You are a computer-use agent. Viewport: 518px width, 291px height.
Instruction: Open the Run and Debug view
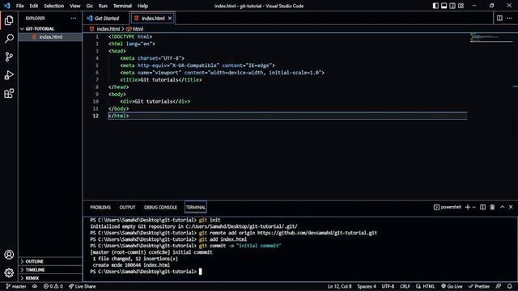[9, 75]
